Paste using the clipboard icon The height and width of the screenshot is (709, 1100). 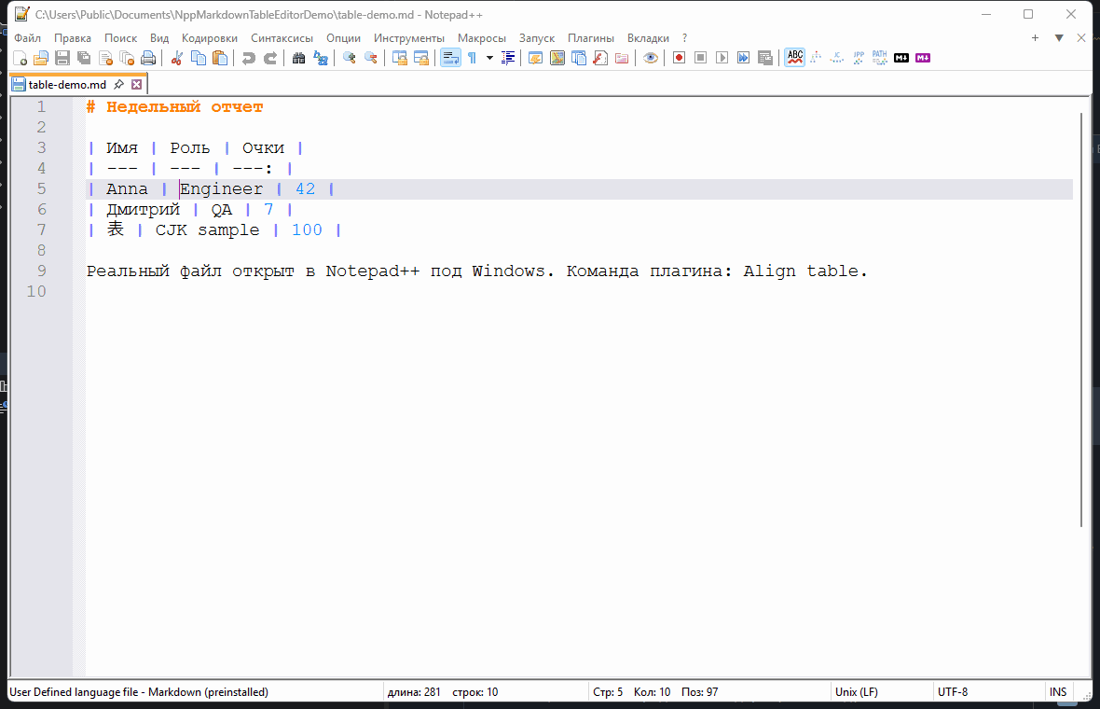(x=220, y=58)
